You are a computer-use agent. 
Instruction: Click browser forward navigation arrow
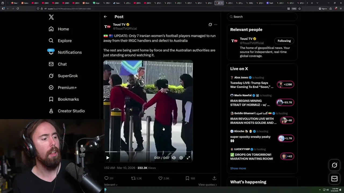[x=13, y=9]
